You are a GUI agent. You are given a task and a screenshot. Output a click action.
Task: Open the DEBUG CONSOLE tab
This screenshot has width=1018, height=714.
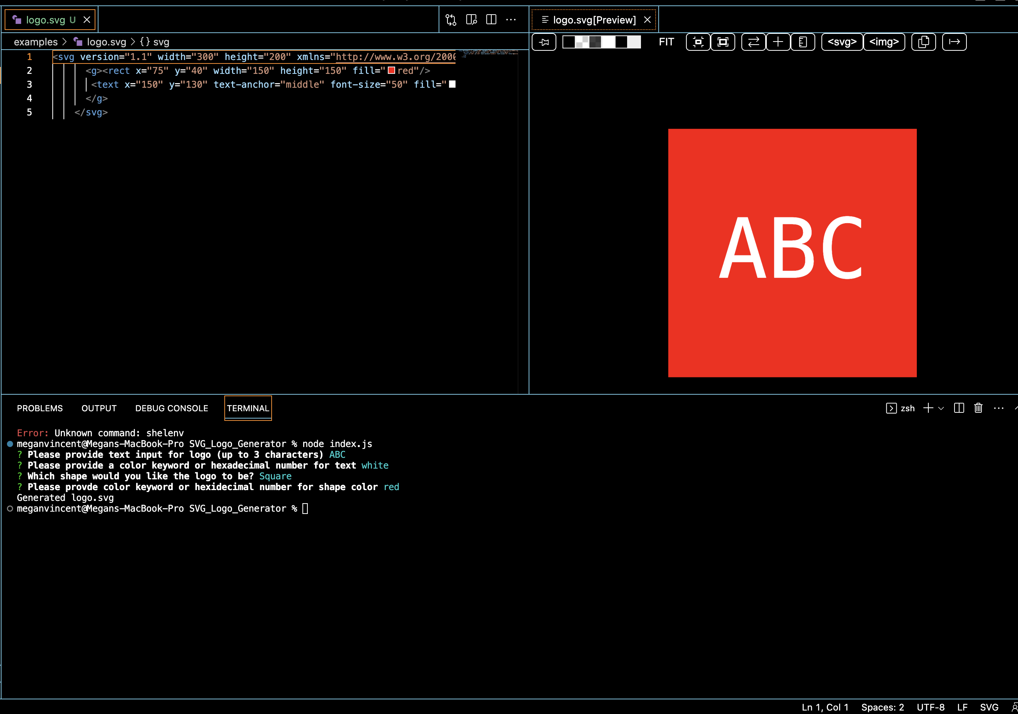[x=172, y=408]
